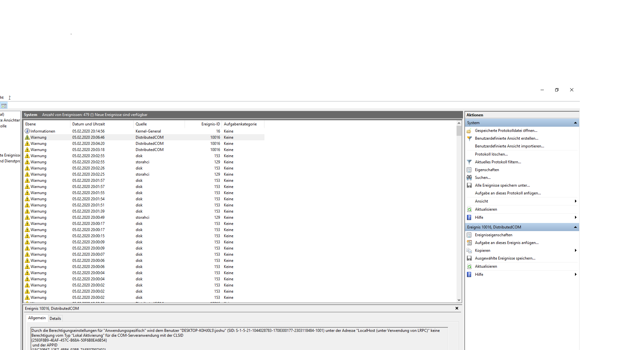The width and height of the screenshot is (623, 350).
Task: Select the Allgemein tab
Action: (x=37, y=318)
